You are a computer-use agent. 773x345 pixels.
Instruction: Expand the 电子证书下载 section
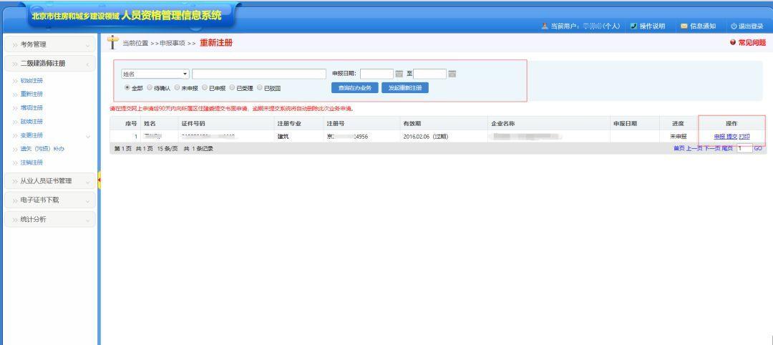pos(50,200)
